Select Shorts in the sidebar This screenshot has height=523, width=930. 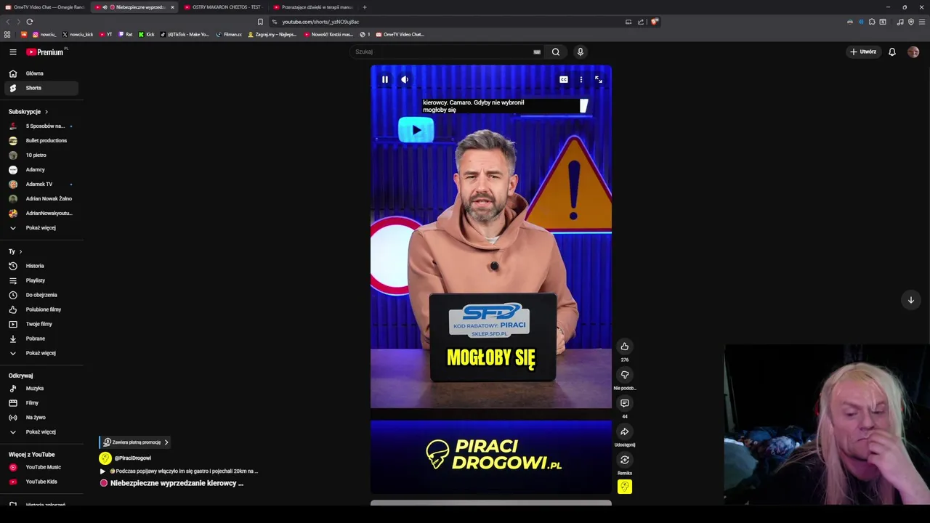pyautogui.click(x=41, y=88)
